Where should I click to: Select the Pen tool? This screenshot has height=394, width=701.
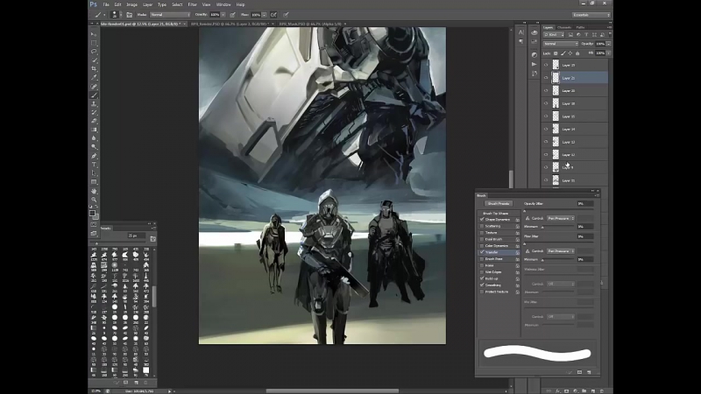point(94,156)
